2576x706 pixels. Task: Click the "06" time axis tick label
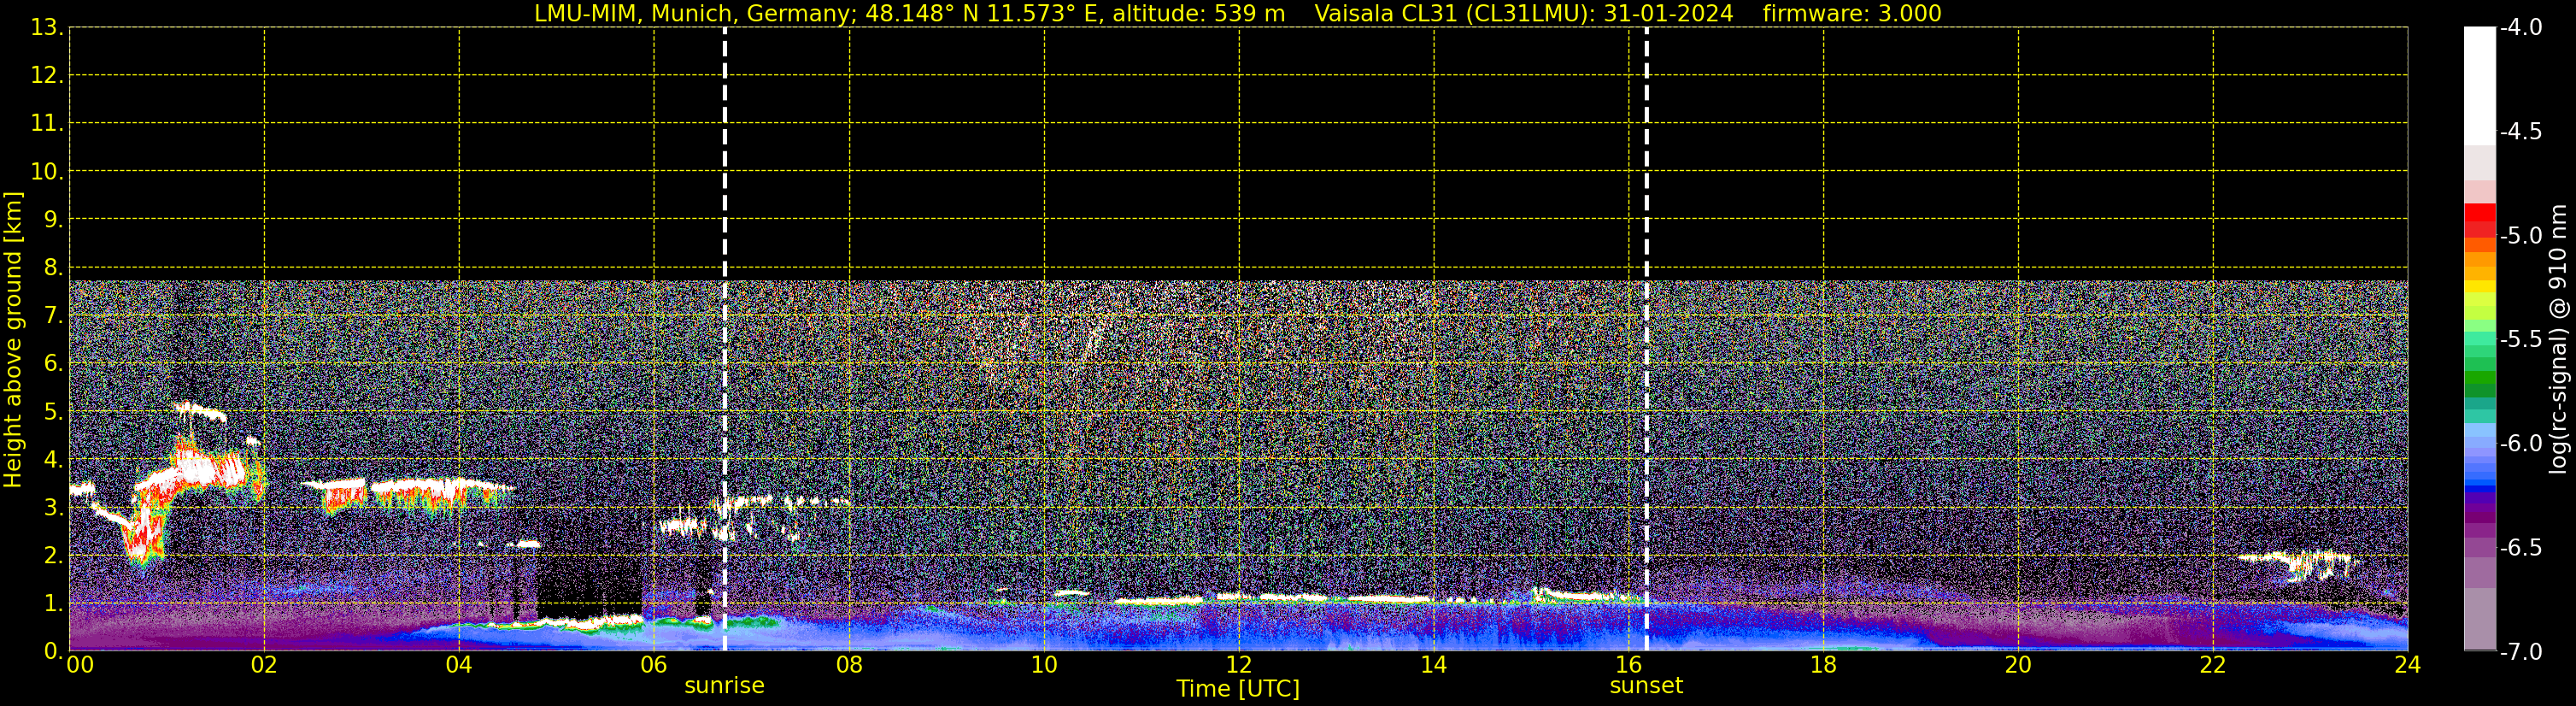click(654, 666)
